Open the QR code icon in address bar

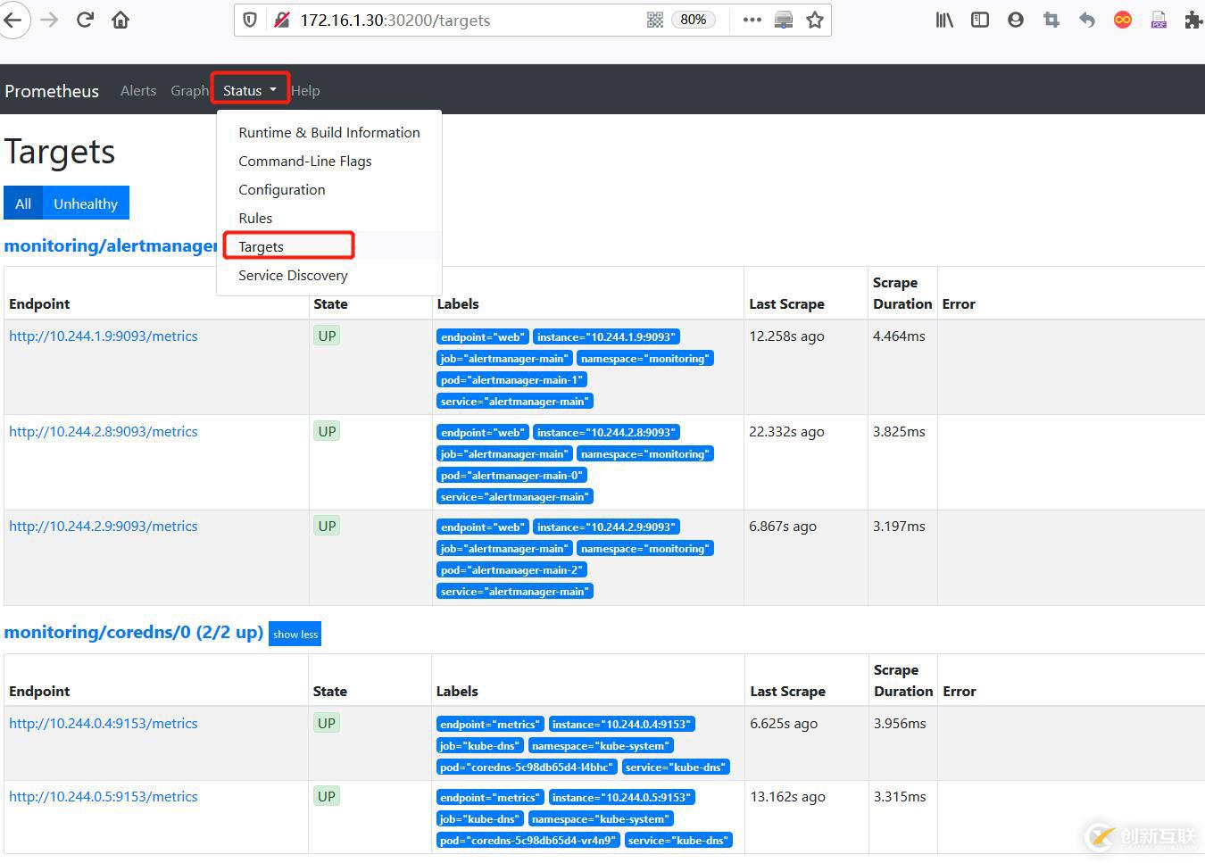pos(655,20)
